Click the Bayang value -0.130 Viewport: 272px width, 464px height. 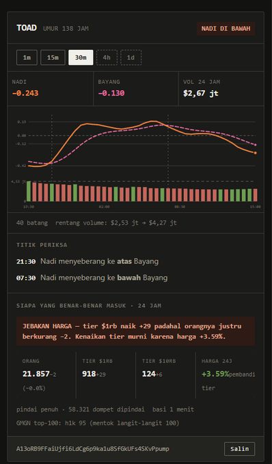coord(111,93)
